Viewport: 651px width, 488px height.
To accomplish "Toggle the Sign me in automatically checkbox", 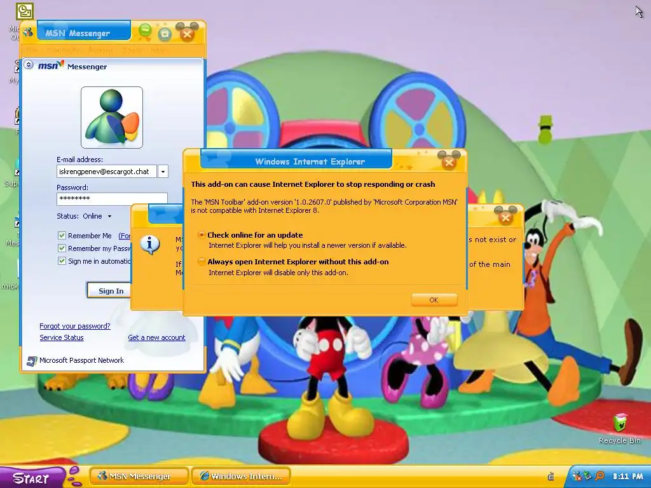I will [x=62, y=261].
